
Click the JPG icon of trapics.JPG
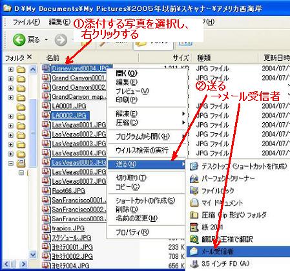(46, 228)
